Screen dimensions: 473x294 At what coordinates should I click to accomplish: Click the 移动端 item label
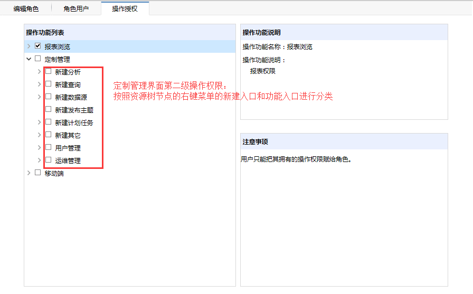point(54,173)
